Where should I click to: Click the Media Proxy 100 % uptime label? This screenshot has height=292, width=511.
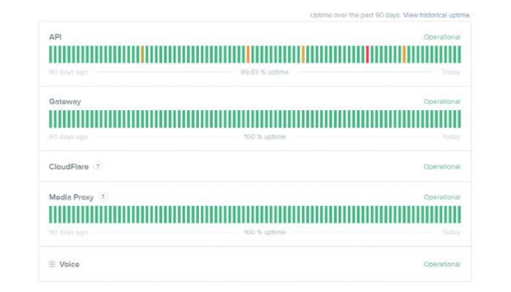coord(264,232)
